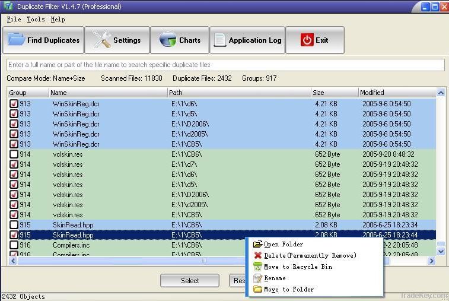Uncheck WinSkinReg.dcr in E:\1\d5\
This screenshot has height=301, width=449.
pos(14,113)
